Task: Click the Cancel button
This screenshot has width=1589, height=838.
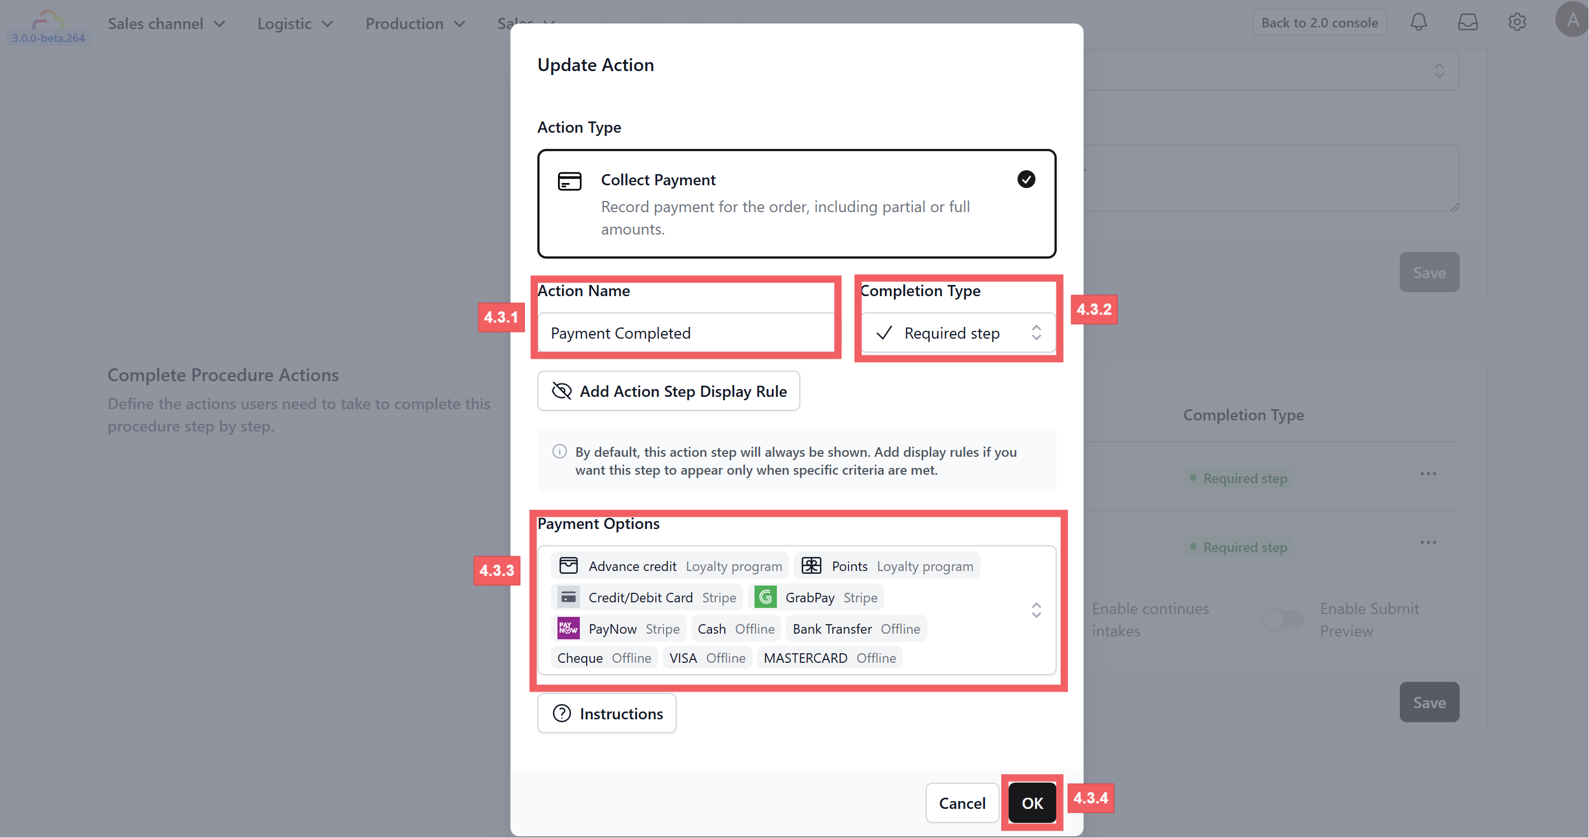Action: pos(962,803)
